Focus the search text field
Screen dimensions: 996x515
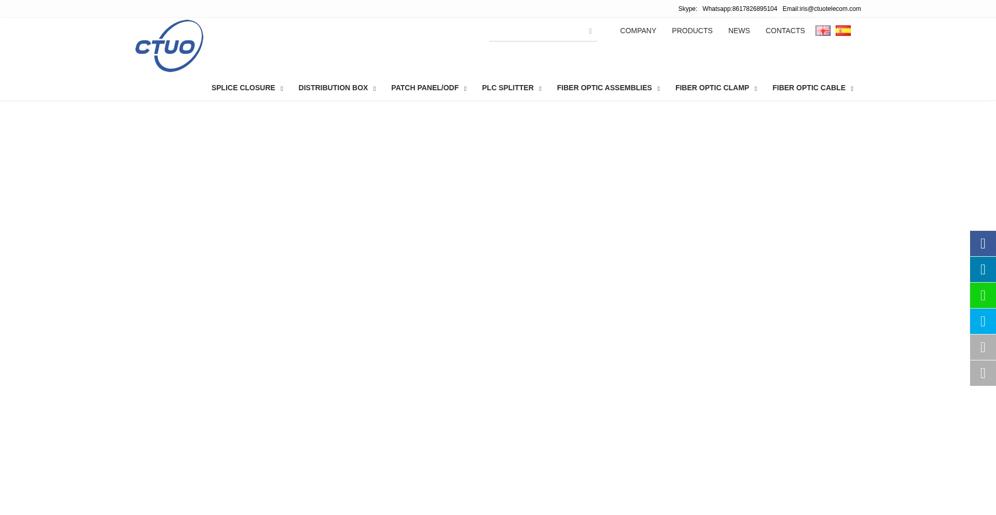(x=535, y=32)
